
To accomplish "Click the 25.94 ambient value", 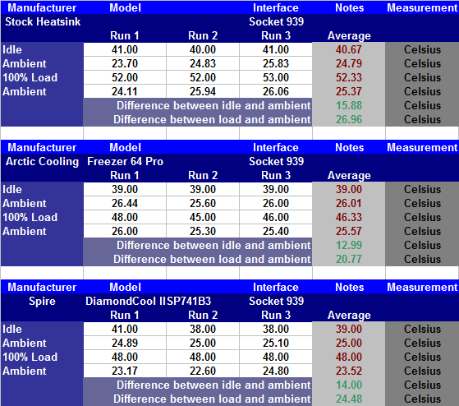I will click(x=203, y=92).
